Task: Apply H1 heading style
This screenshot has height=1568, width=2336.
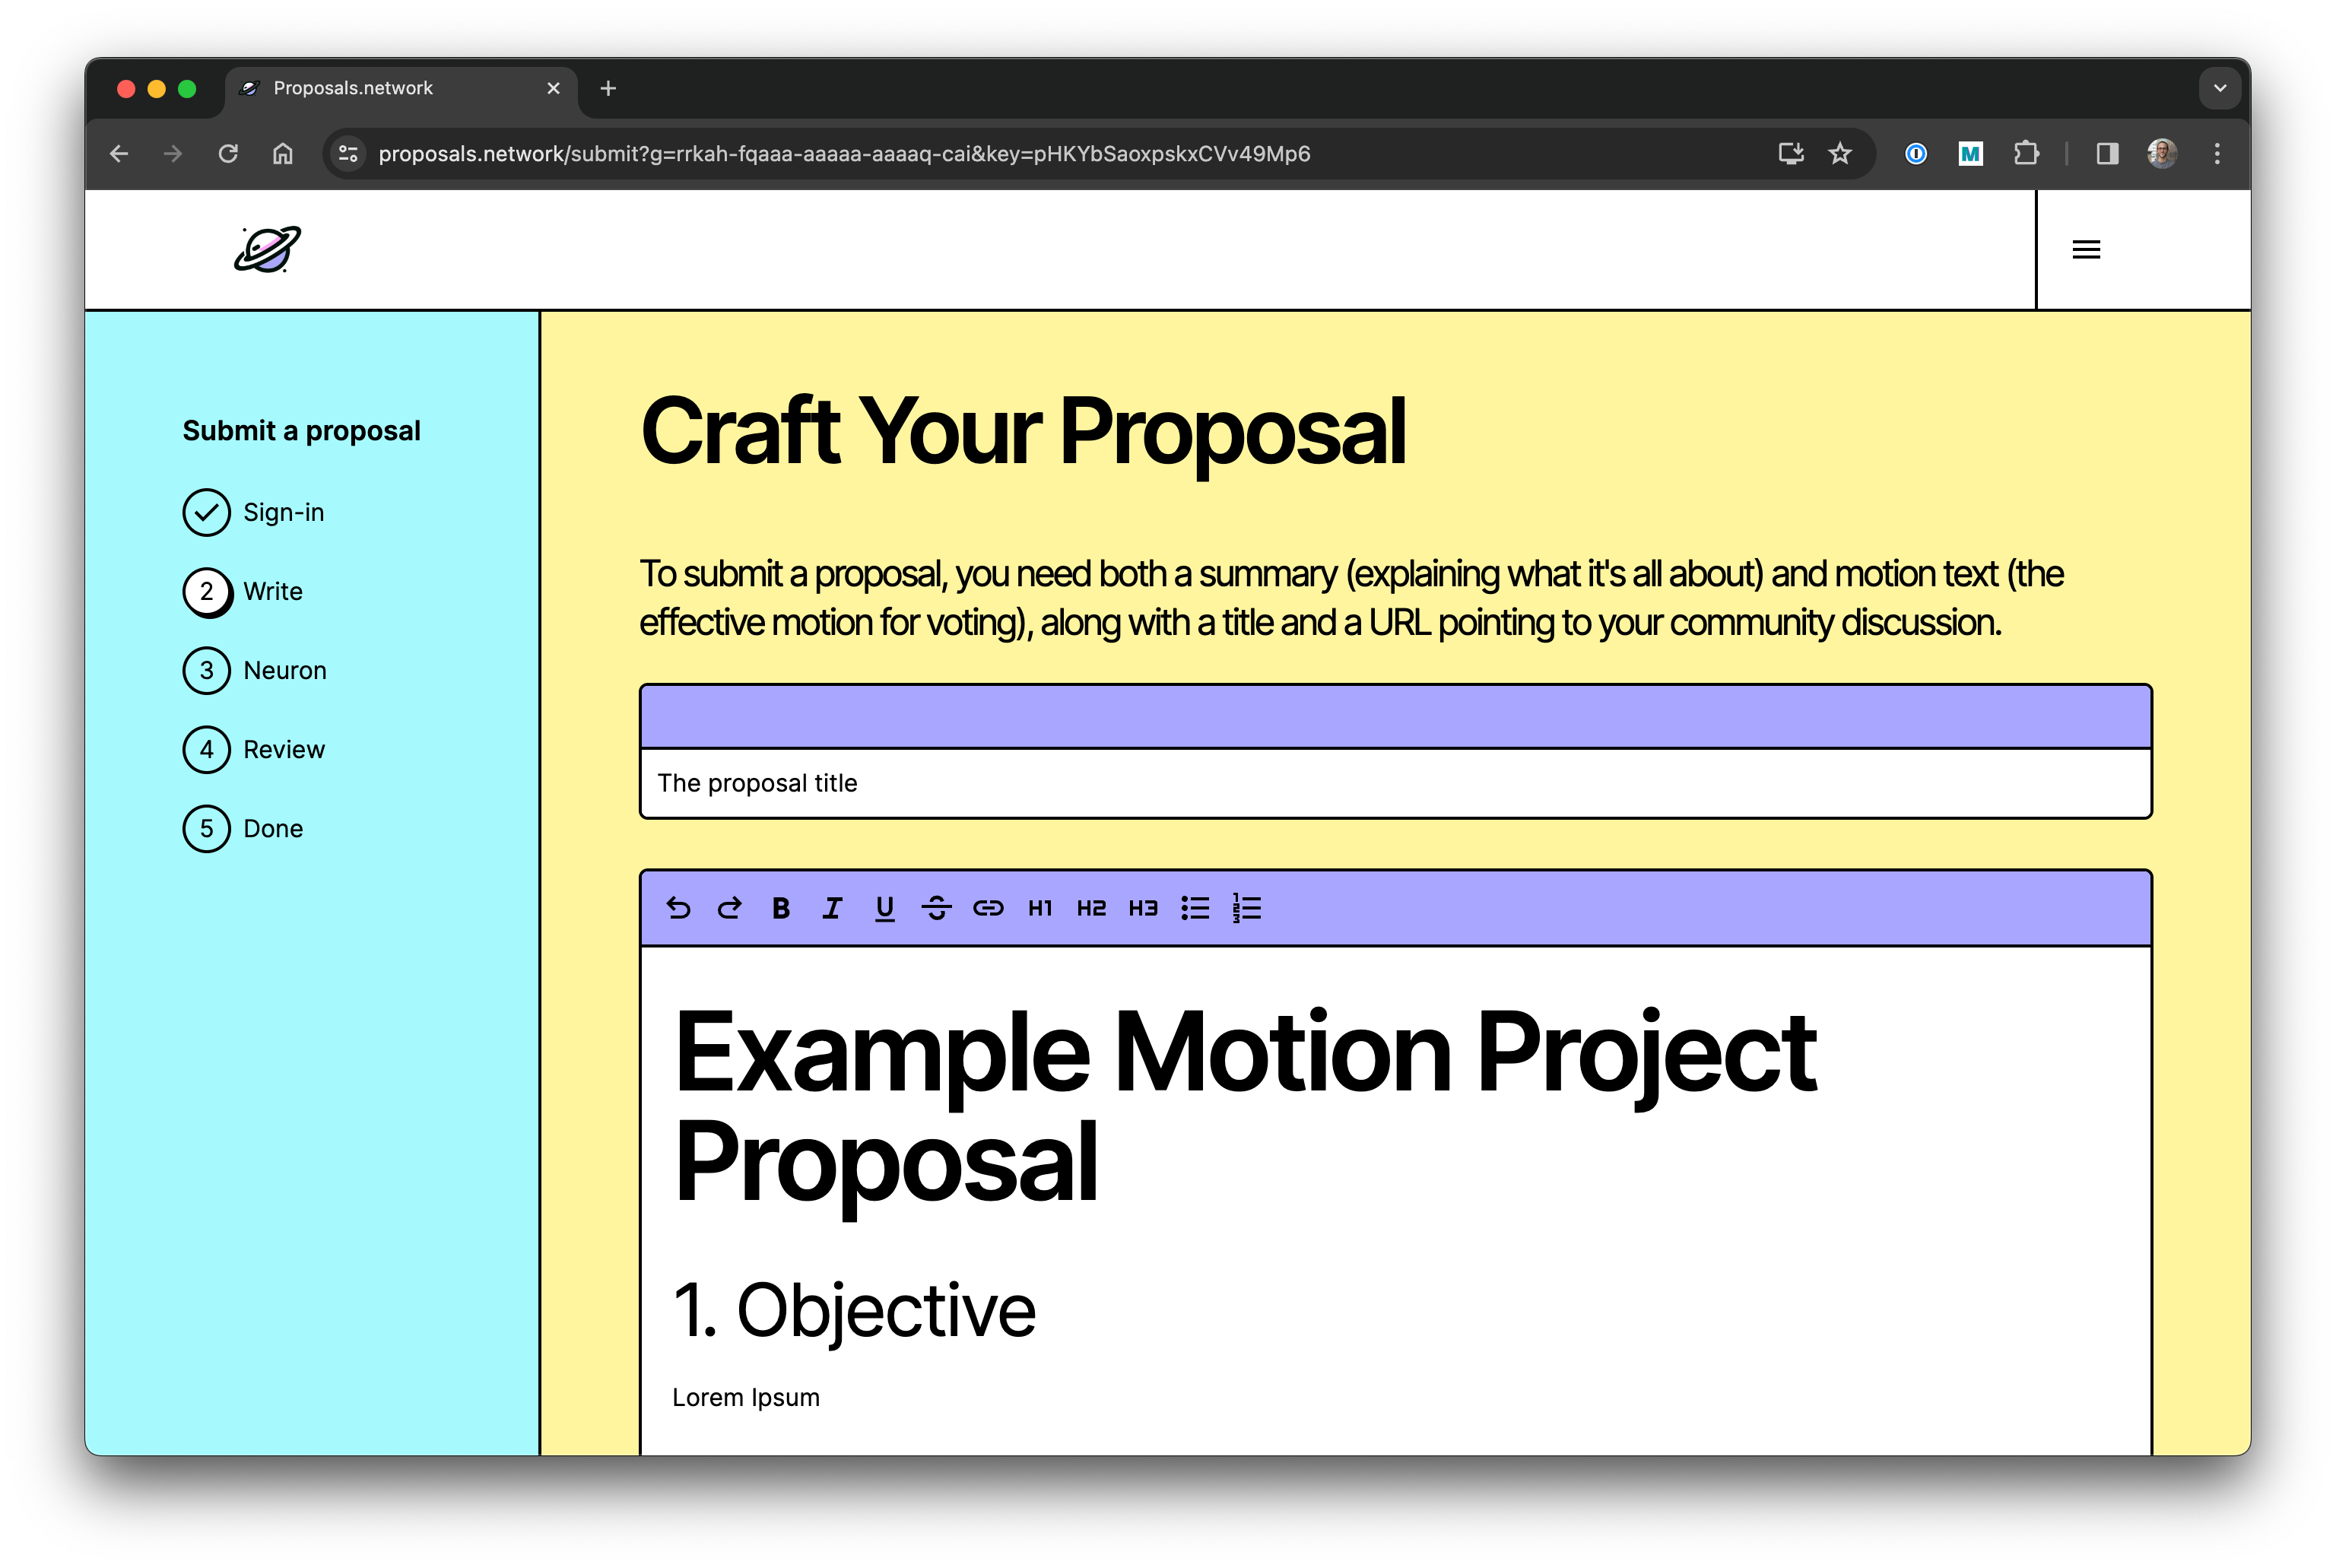Action: (x=1040, y=908)
